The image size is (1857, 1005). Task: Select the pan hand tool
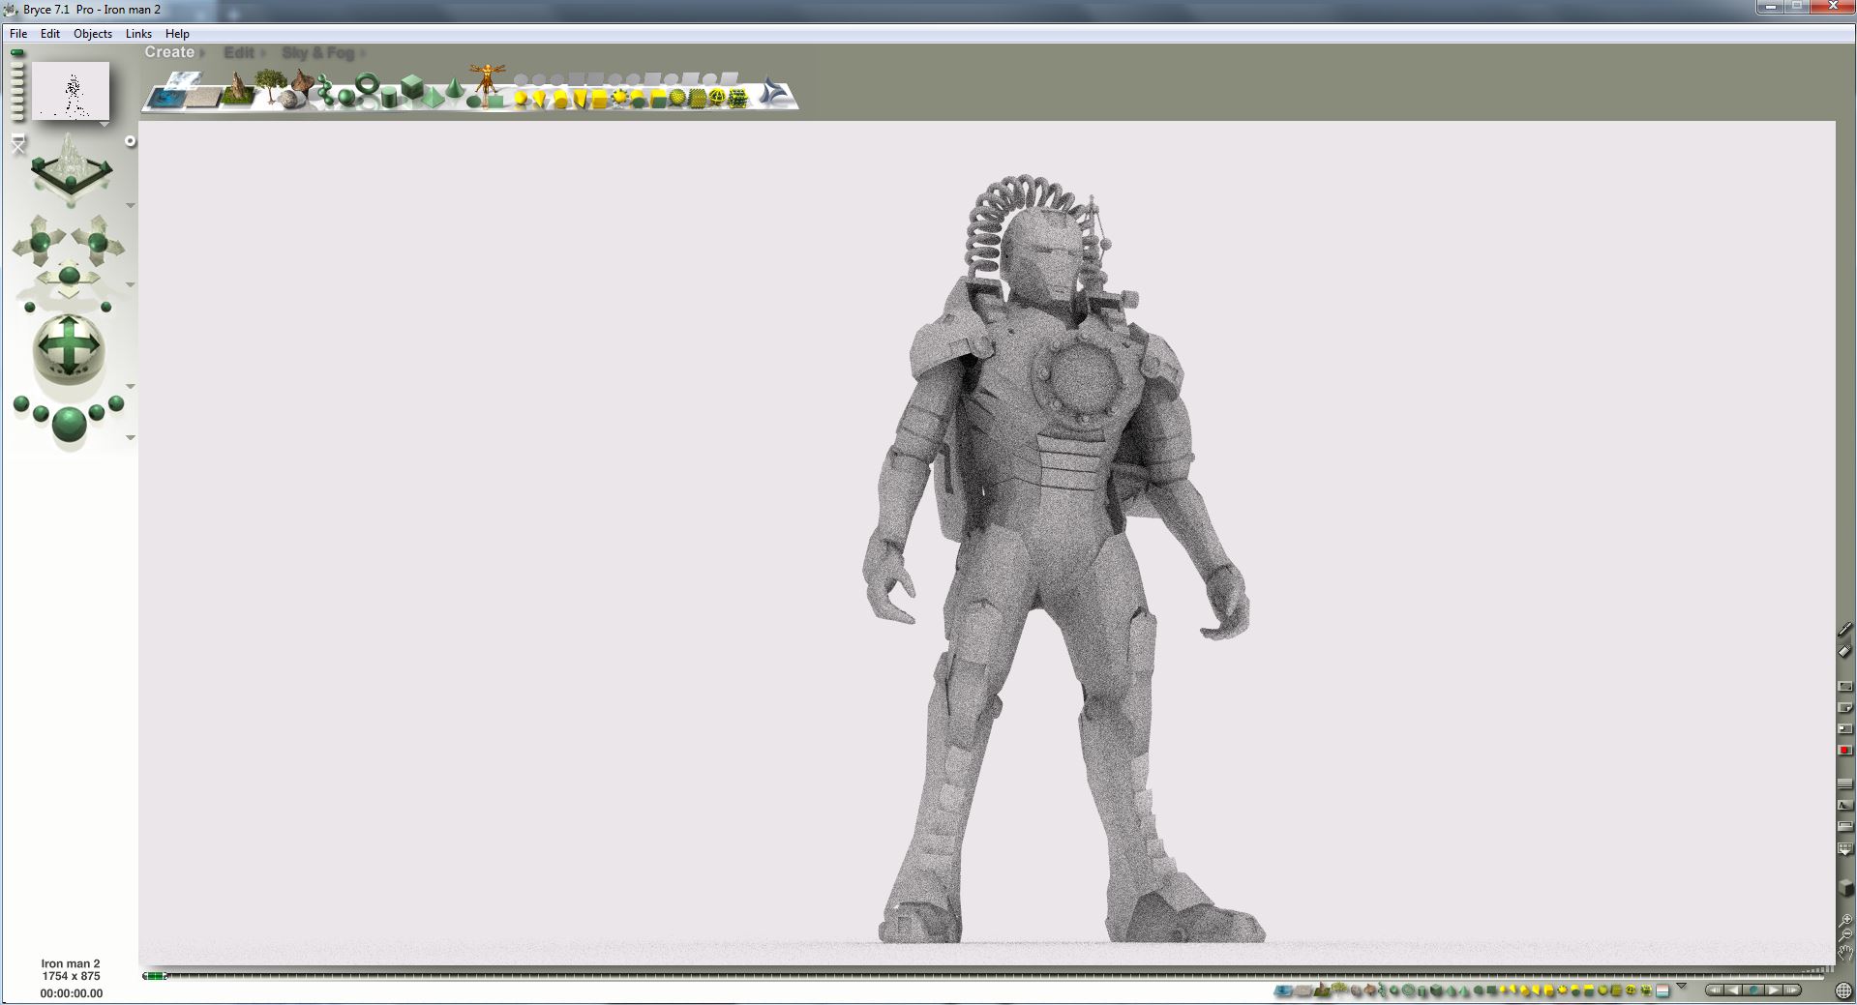coord(1845,953)
